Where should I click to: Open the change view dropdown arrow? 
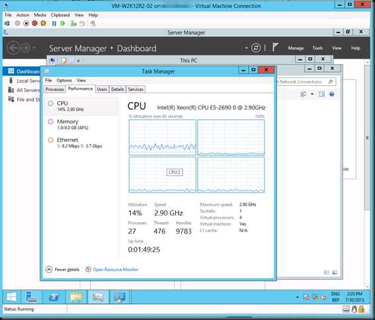[312, 94]
